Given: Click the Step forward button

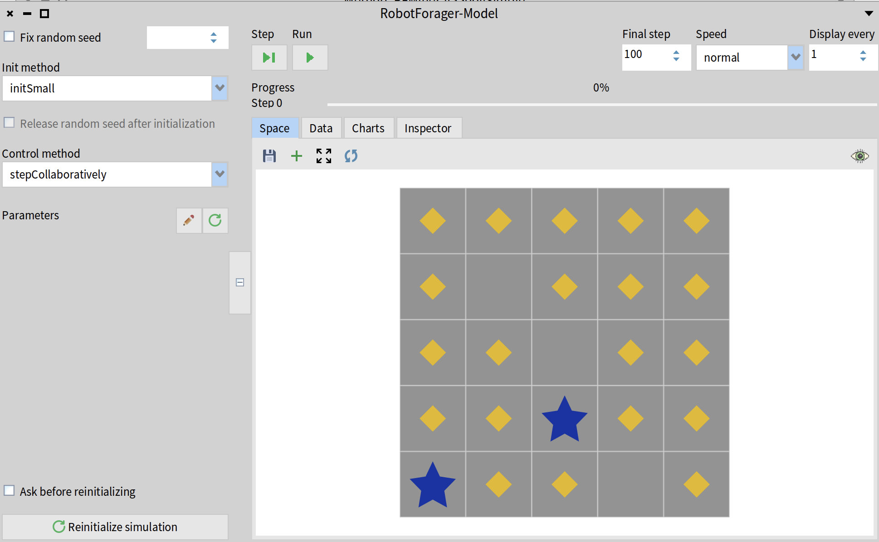Looking at the screenshot, I should point(269,58).
